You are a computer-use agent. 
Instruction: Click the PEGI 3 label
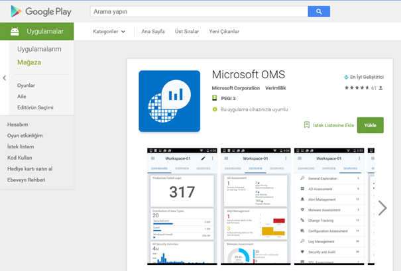(229, 98)
